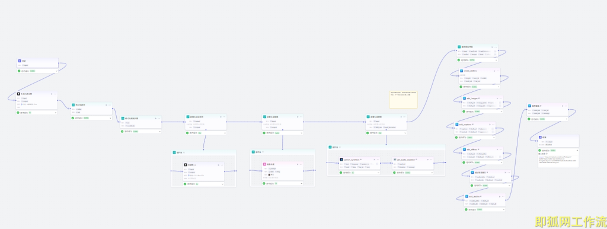Click the add_audios node plugin icon

click(467, 196)
